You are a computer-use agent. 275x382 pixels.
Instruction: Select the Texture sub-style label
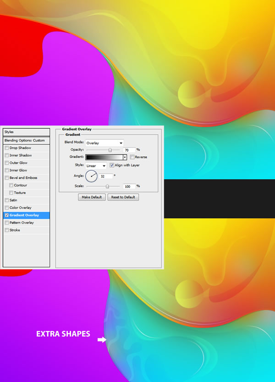[20, 193]
